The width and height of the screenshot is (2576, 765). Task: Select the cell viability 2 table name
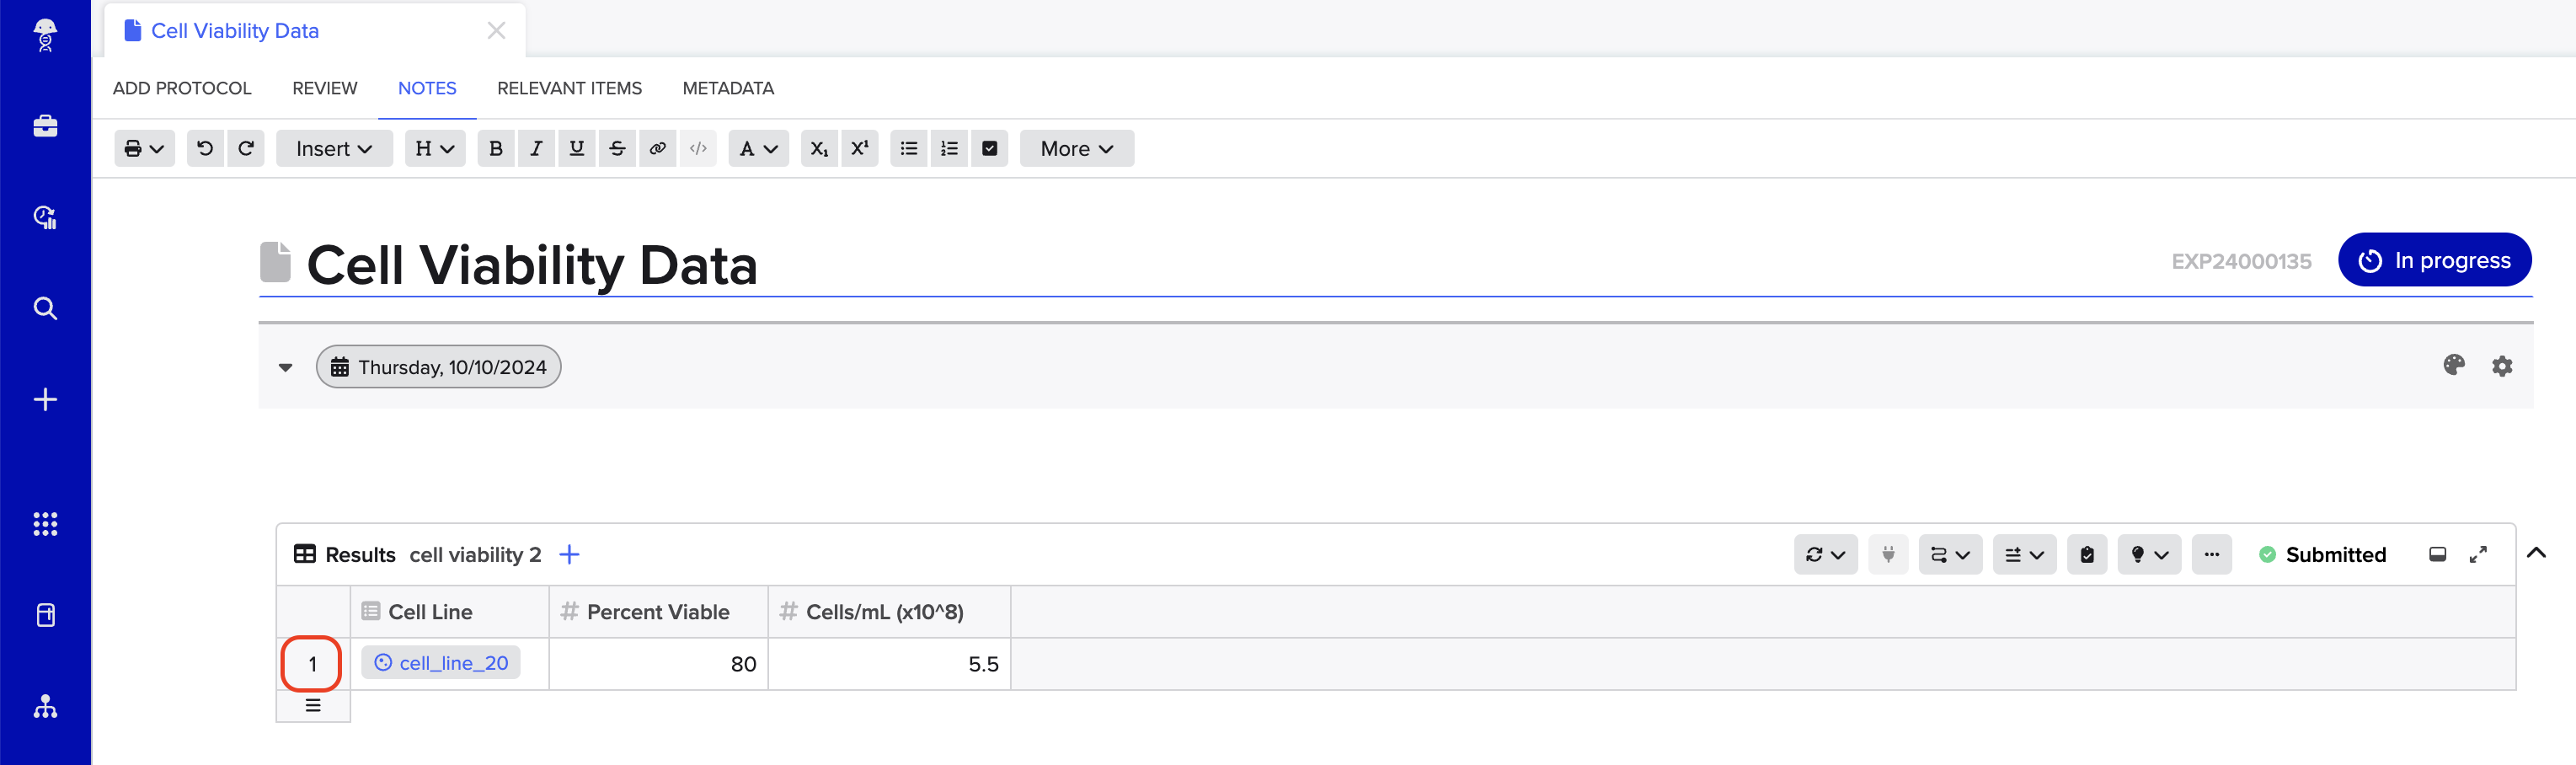pos(475,554)
